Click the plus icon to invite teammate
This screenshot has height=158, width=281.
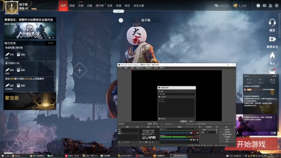pyautogui.click(x=80, y=71)
